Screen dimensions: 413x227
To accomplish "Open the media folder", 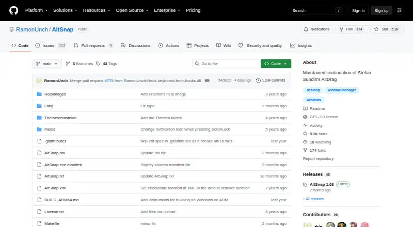I will 50,129.
